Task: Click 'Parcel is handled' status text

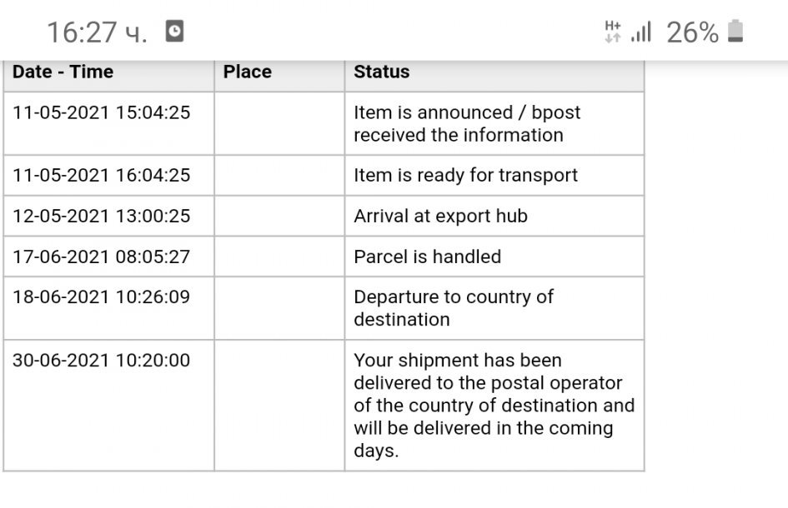Action: coord(427,257)
